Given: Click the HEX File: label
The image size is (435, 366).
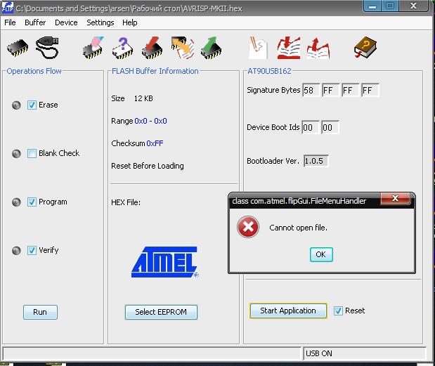Looking at the screenshot, I should (126, 203).
